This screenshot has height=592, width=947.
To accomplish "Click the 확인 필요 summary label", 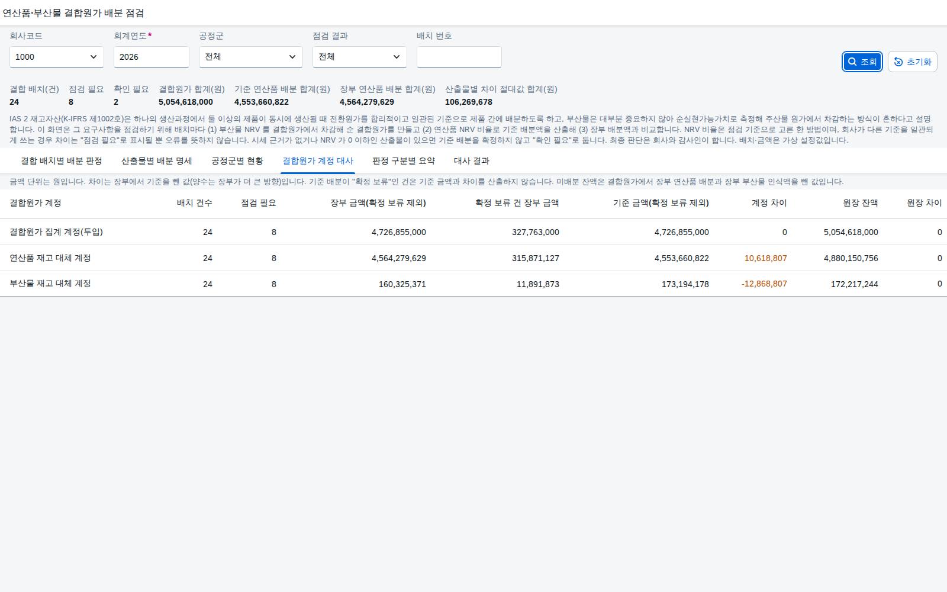I will [131, 89].
